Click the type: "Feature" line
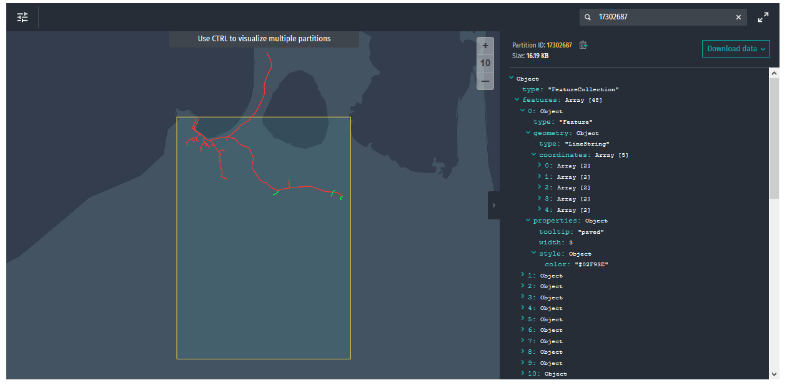The height and width of the screenshot is (385, 787). point(563,122)
